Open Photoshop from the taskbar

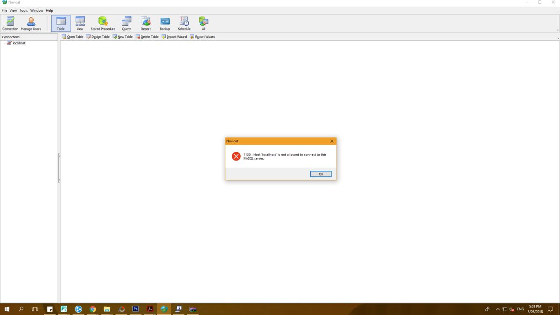135,309
